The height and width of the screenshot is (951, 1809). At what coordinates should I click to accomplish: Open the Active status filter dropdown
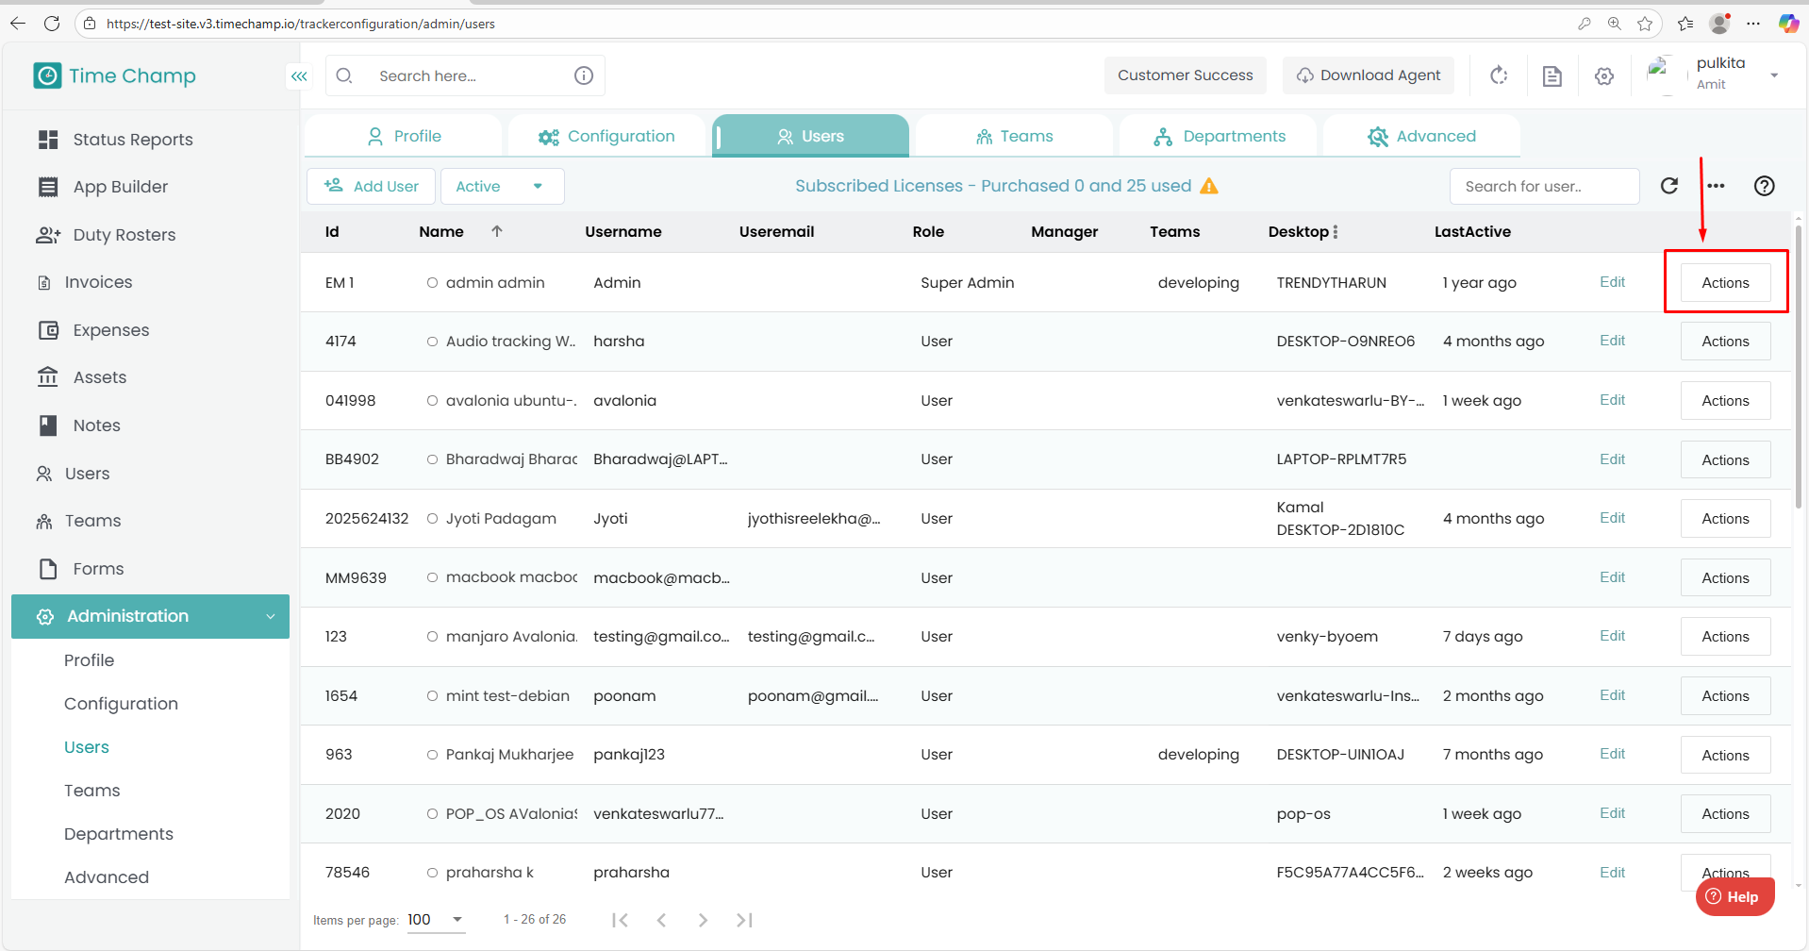pos(503,187)
